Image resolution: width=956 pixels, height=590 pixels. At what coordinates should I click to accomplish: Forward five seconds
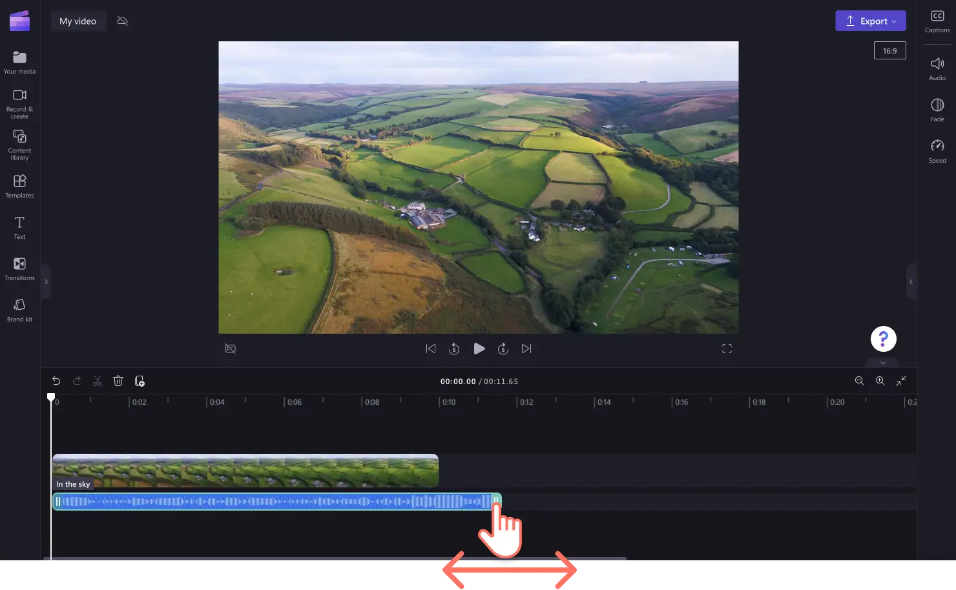tap(503, 349)
